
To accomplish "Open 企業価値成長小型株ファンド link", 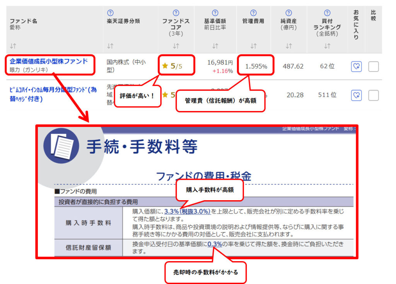I will point(49,61).
